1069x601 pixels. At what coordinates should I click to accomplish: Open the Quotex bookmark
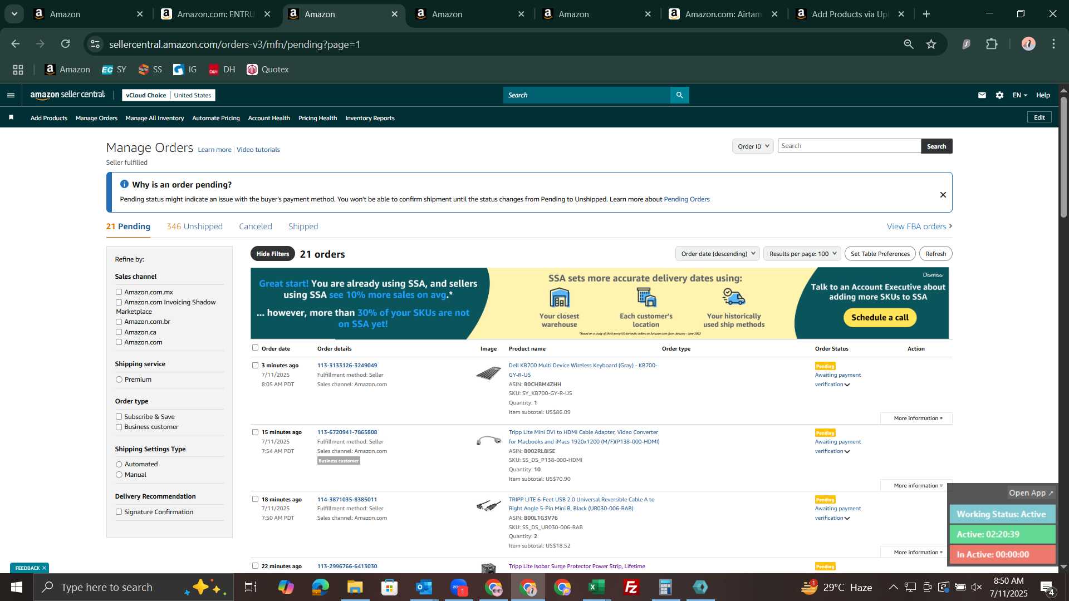click(x=267, y=70)
